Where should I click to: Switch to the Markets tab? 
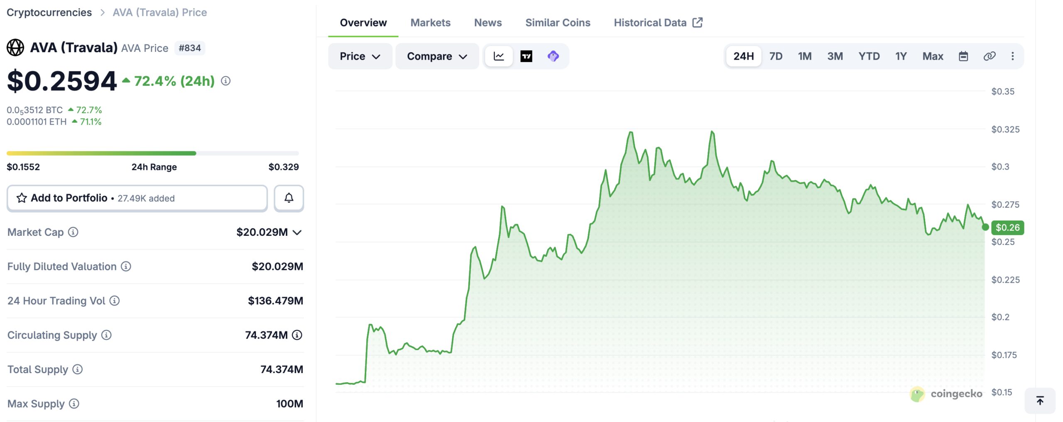point(430,23)
